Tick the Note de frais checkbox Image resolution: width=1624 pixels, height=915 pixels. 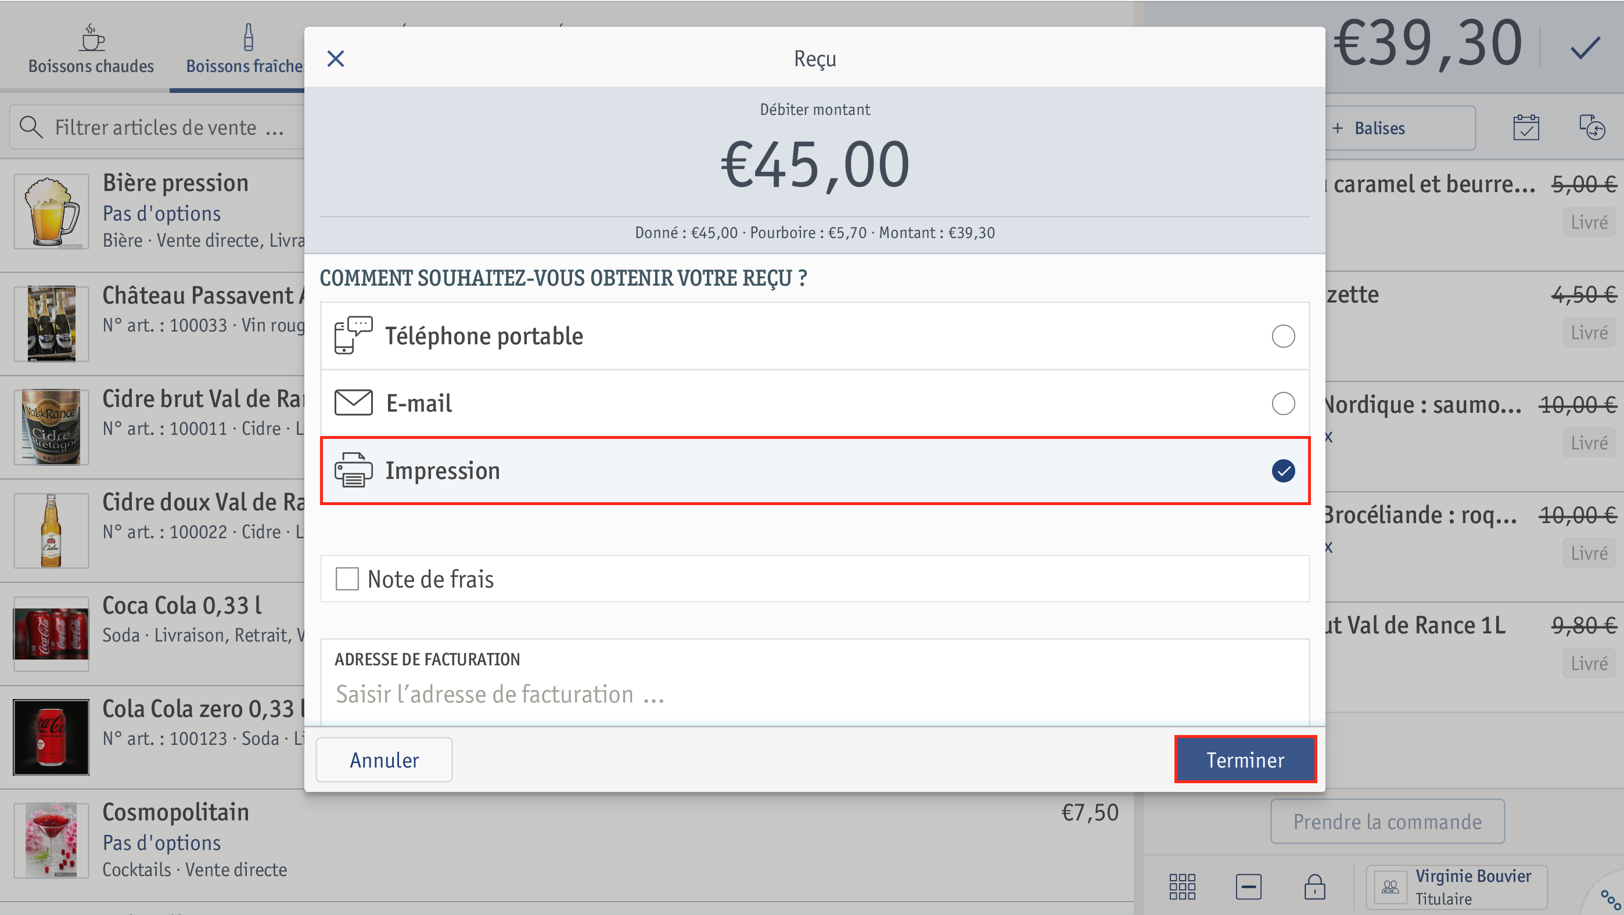pos(347,578)
